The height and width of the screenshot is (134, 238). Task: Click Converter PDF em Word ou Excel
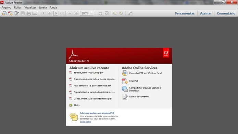[145, 73]
